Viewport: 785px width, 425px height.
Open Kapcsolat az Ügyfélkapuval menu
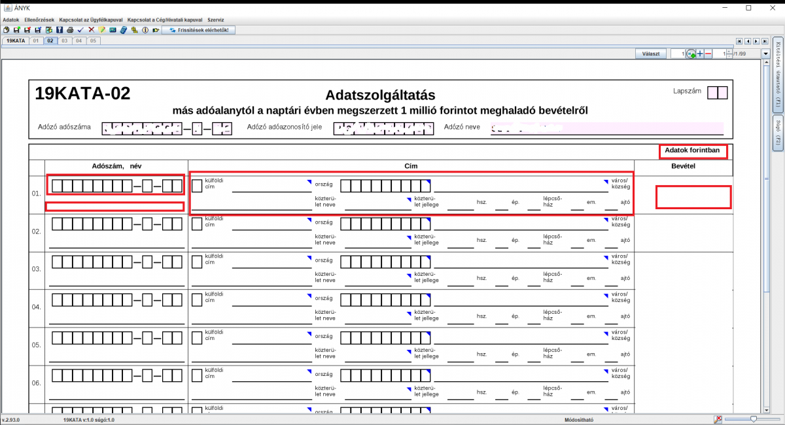[91, 20]
